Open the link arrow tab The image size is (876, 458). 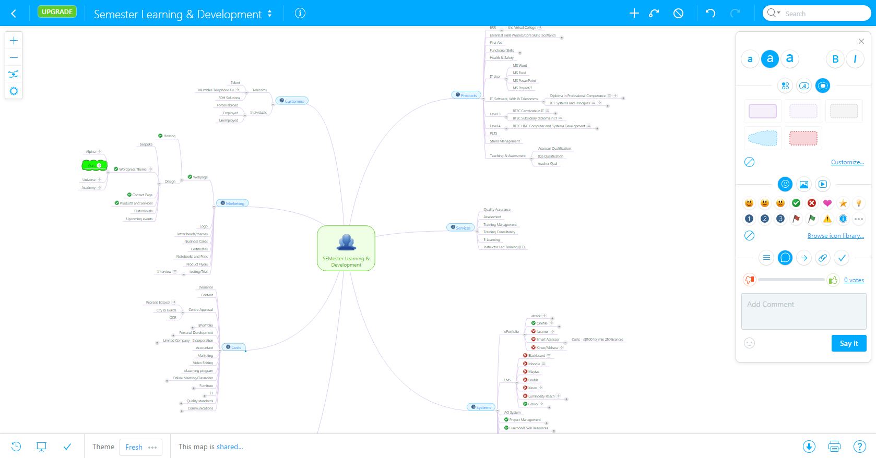click(804, 258)
